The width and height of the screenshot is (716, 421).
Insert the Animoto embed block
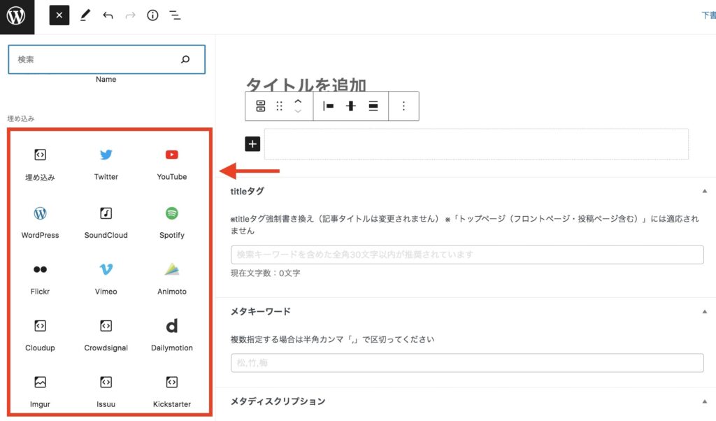tap(172, 279)
